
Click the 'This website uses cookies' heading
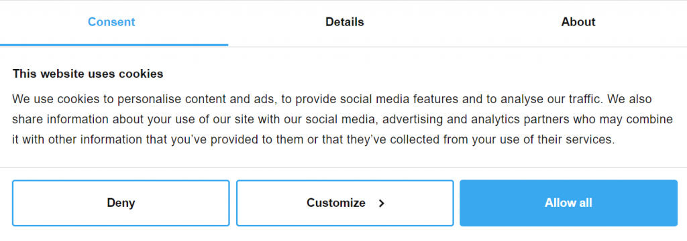88,74
